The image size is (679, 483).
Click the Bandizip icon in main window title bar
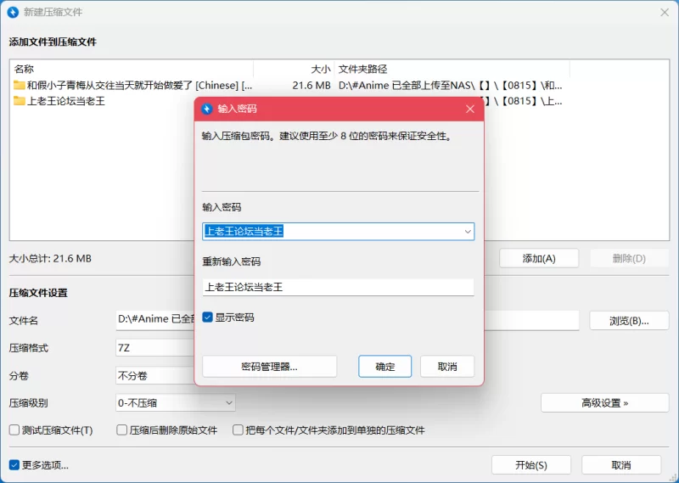[x=13, y=12]
